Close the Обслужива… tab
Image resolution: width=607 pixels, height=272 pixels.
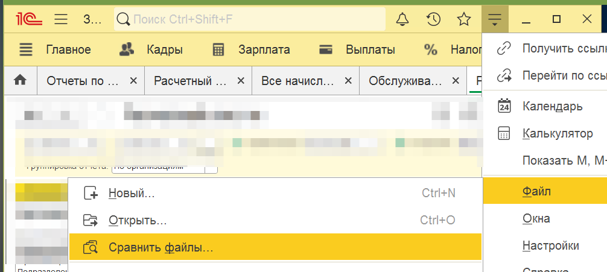tap(456, 80)
